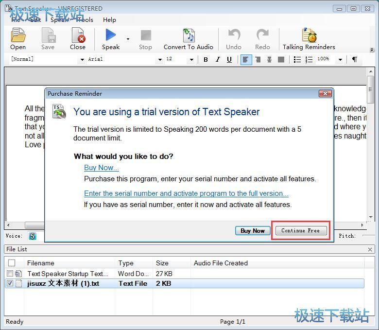Screen dimensions: 379x330
Task: Open the Arial font dropdown
Action: pyautogui.click(x=160, y=59)
